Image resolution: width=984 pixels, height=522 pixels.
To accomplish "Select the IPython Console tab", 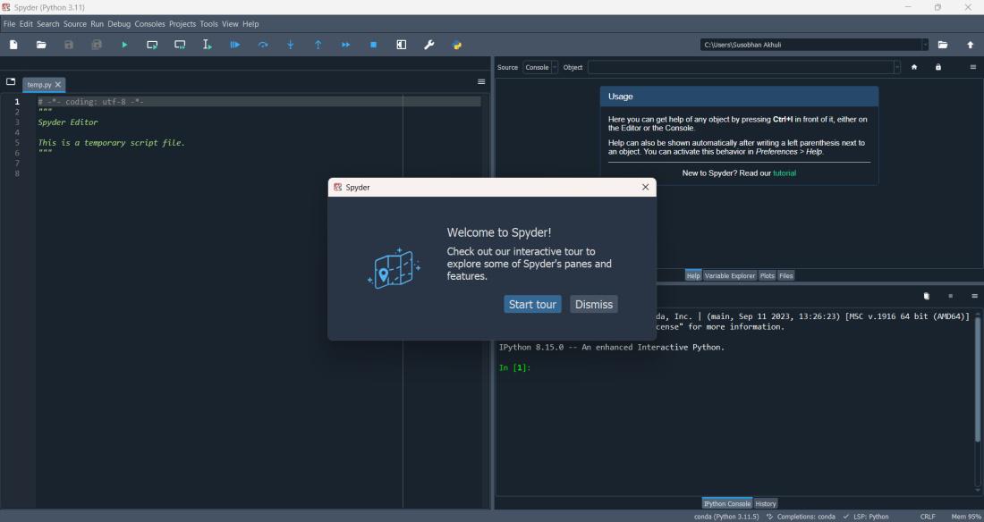I will pos(726,503).
